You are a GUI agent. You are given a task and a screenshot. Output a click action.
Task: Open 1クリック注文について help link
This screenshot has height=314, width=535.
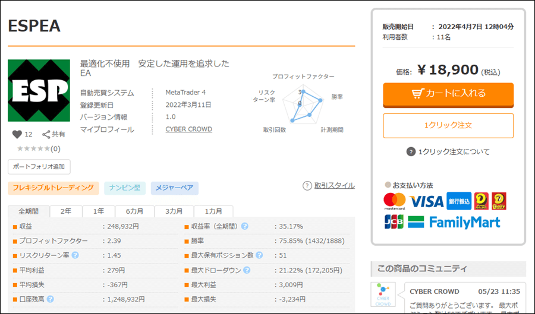click(448, 152)
